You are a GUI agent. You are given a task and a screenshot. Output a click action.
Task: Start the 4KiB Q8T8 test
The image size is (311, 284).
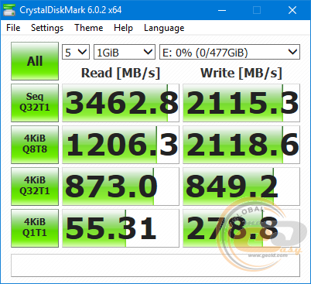(35, 145)
